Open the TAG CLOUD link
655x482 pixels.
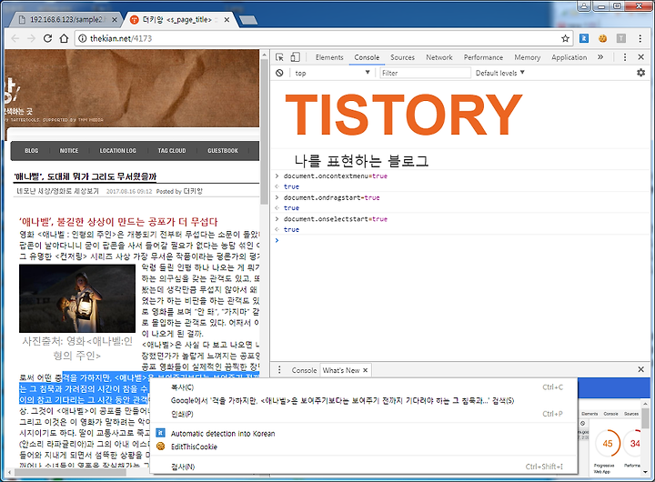[x=172, y=150]
